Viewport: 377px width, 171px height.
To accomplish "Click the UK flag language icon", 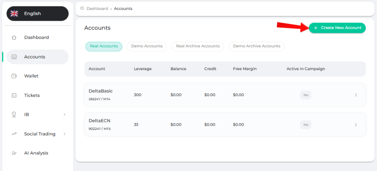I will coord(14,14).
